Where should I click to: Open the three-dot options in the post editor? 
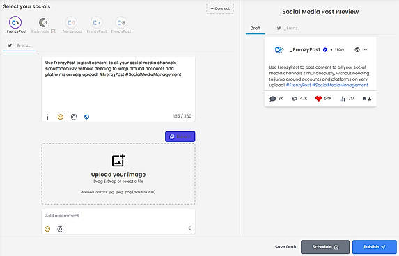[47, 117]
